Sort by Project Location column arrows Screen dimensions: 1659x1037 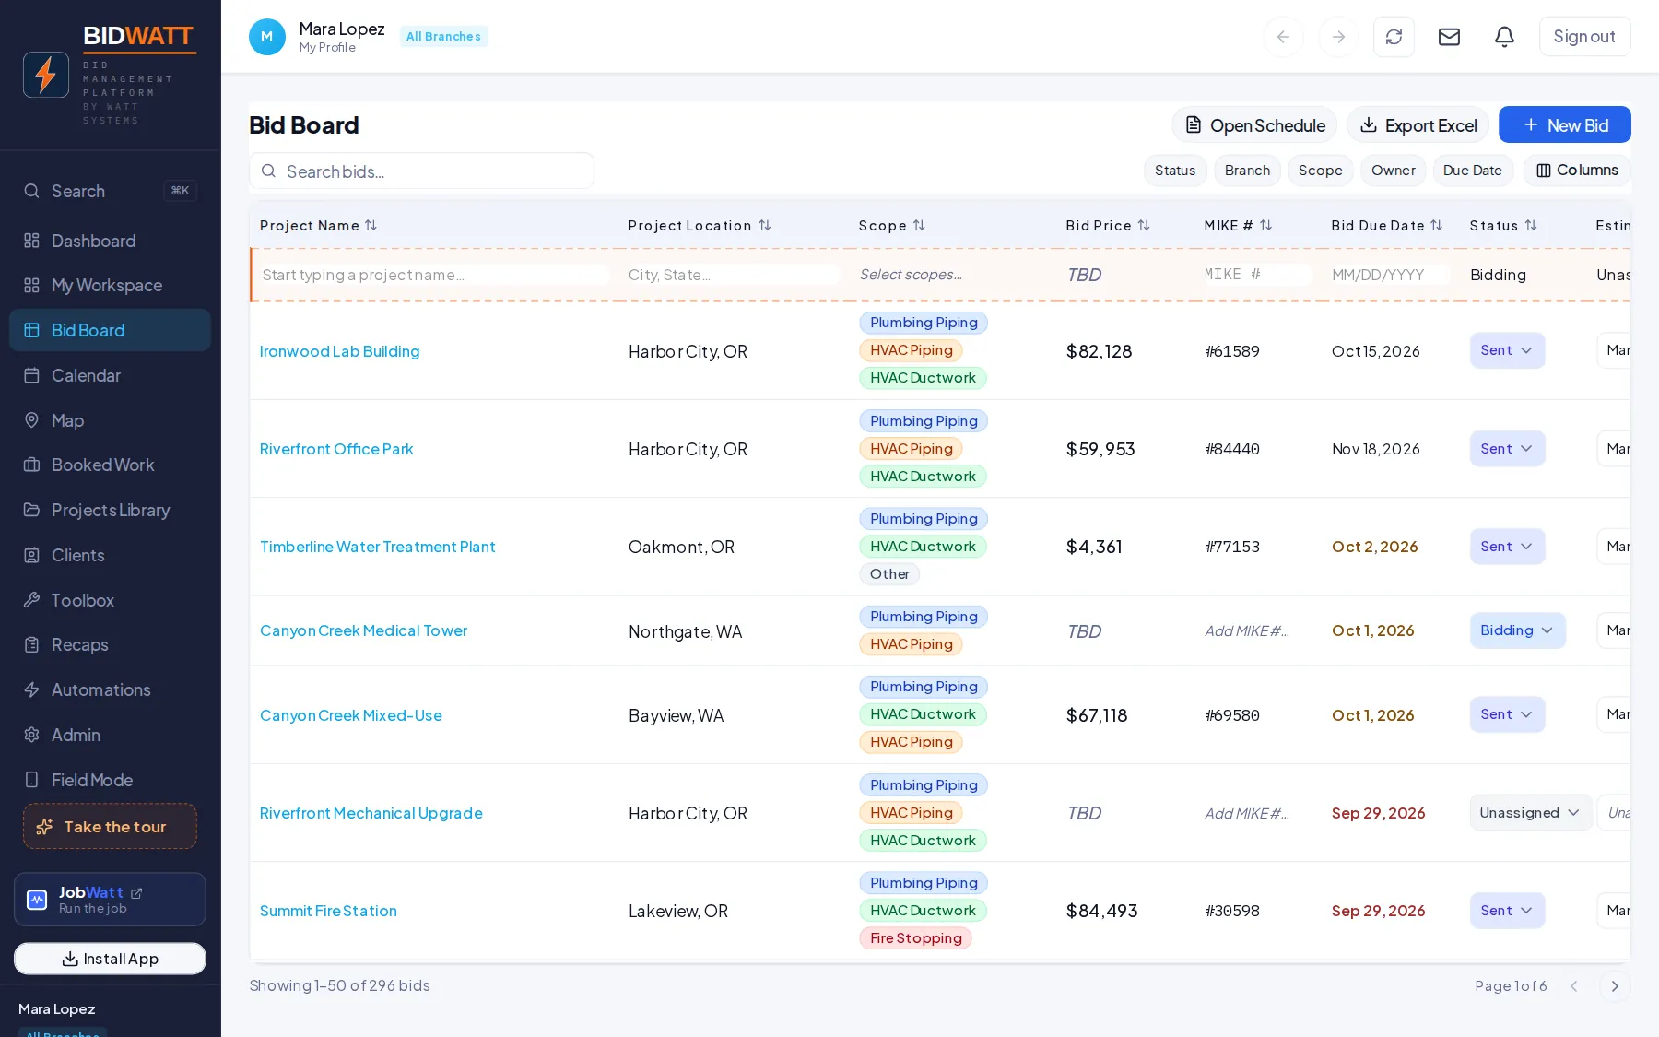764,225
